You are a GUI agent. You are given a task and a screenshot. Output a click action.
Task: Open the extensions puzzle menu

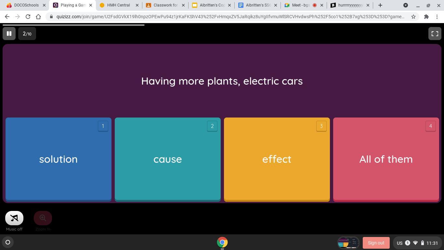pyautogui.click(x=426, y=17)
